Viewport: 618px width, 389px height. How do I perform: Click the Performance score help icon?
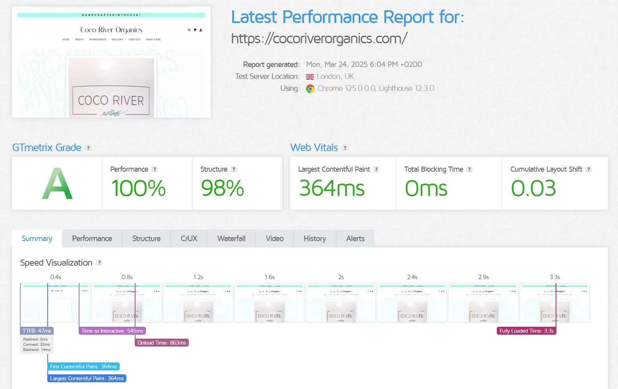point(155,169)
